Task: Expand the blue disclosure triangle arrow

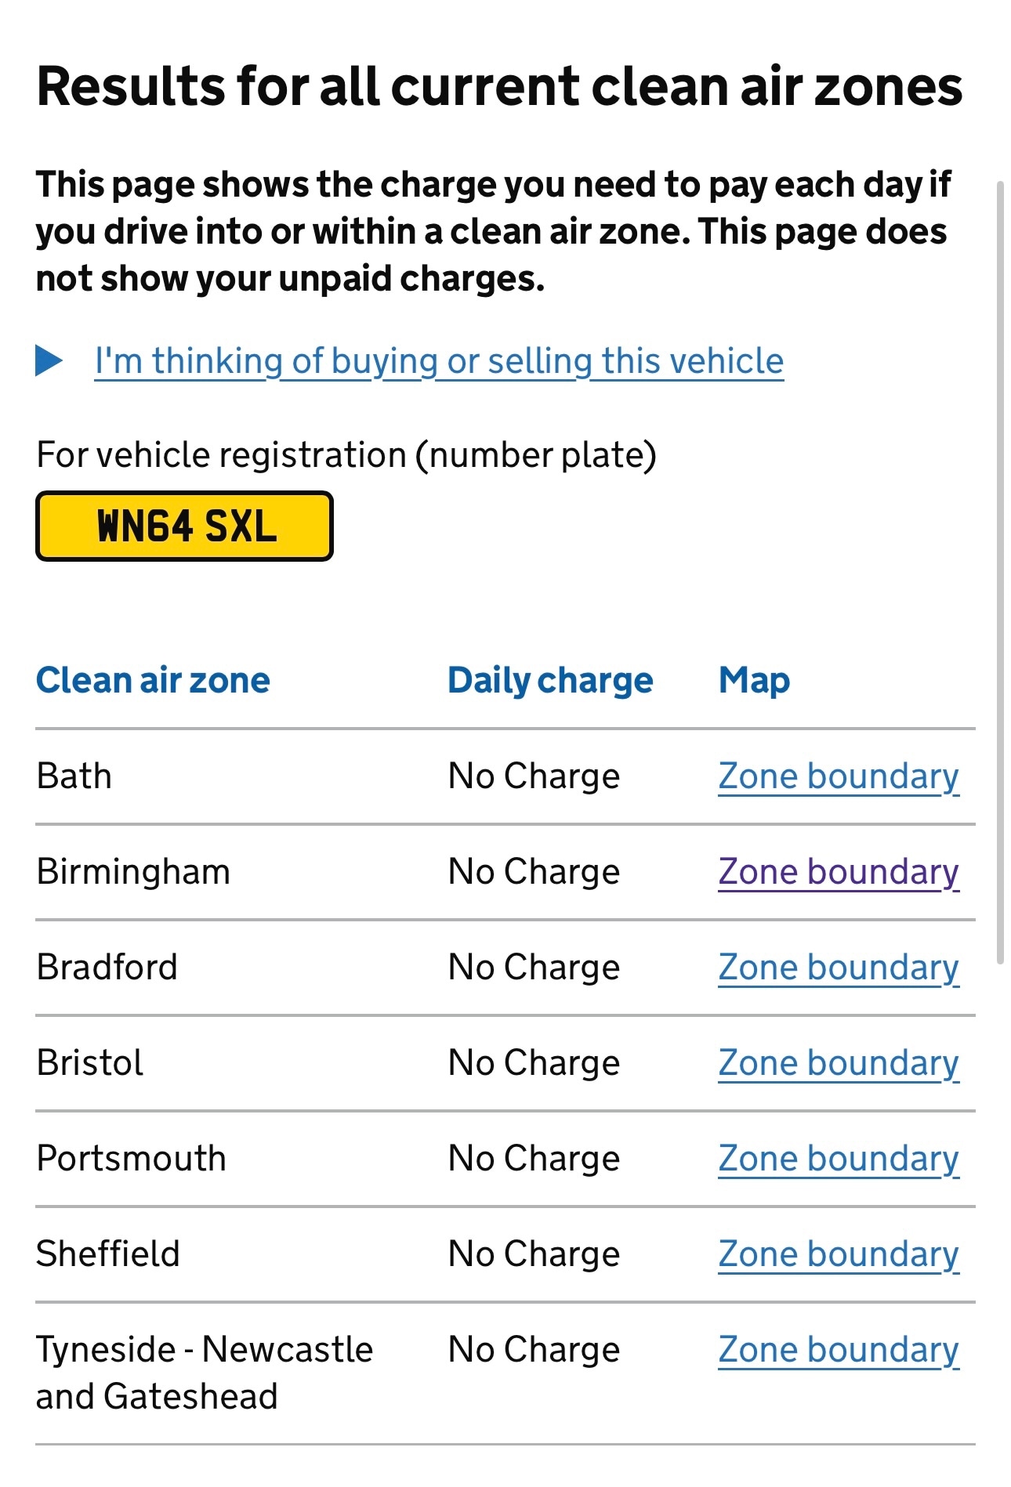Action: pyautogui.click(x=49, y=361)
